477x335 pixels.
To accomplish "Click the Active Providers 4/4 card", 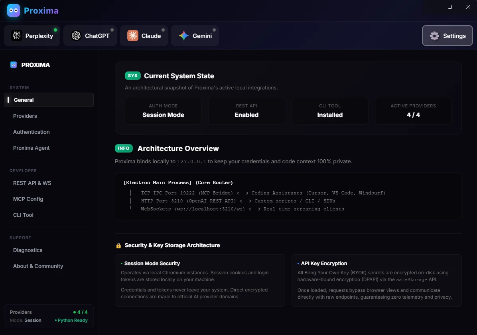I will click(x=413, y=111).
